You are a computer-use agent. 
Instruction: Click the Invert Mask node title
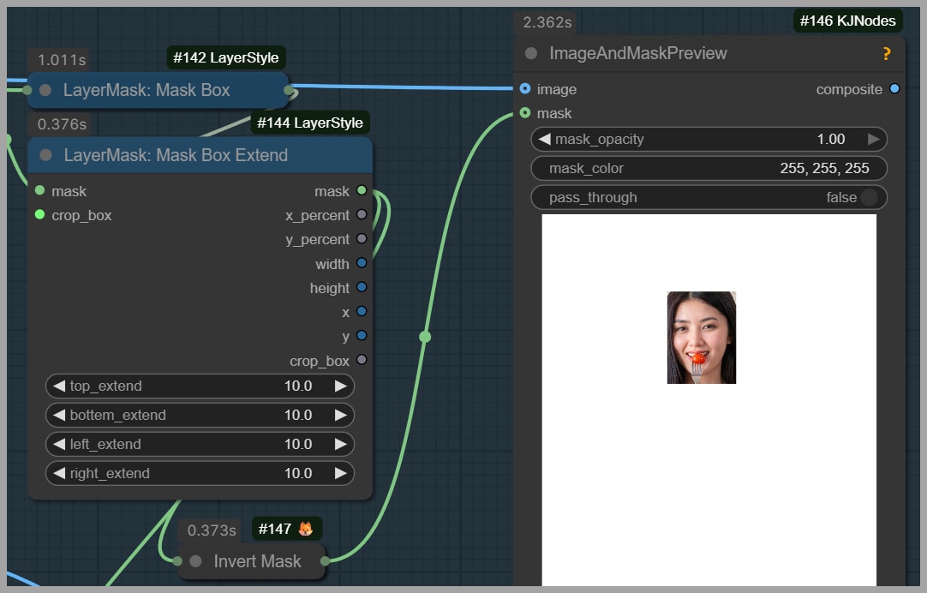[x=257, y=561]
